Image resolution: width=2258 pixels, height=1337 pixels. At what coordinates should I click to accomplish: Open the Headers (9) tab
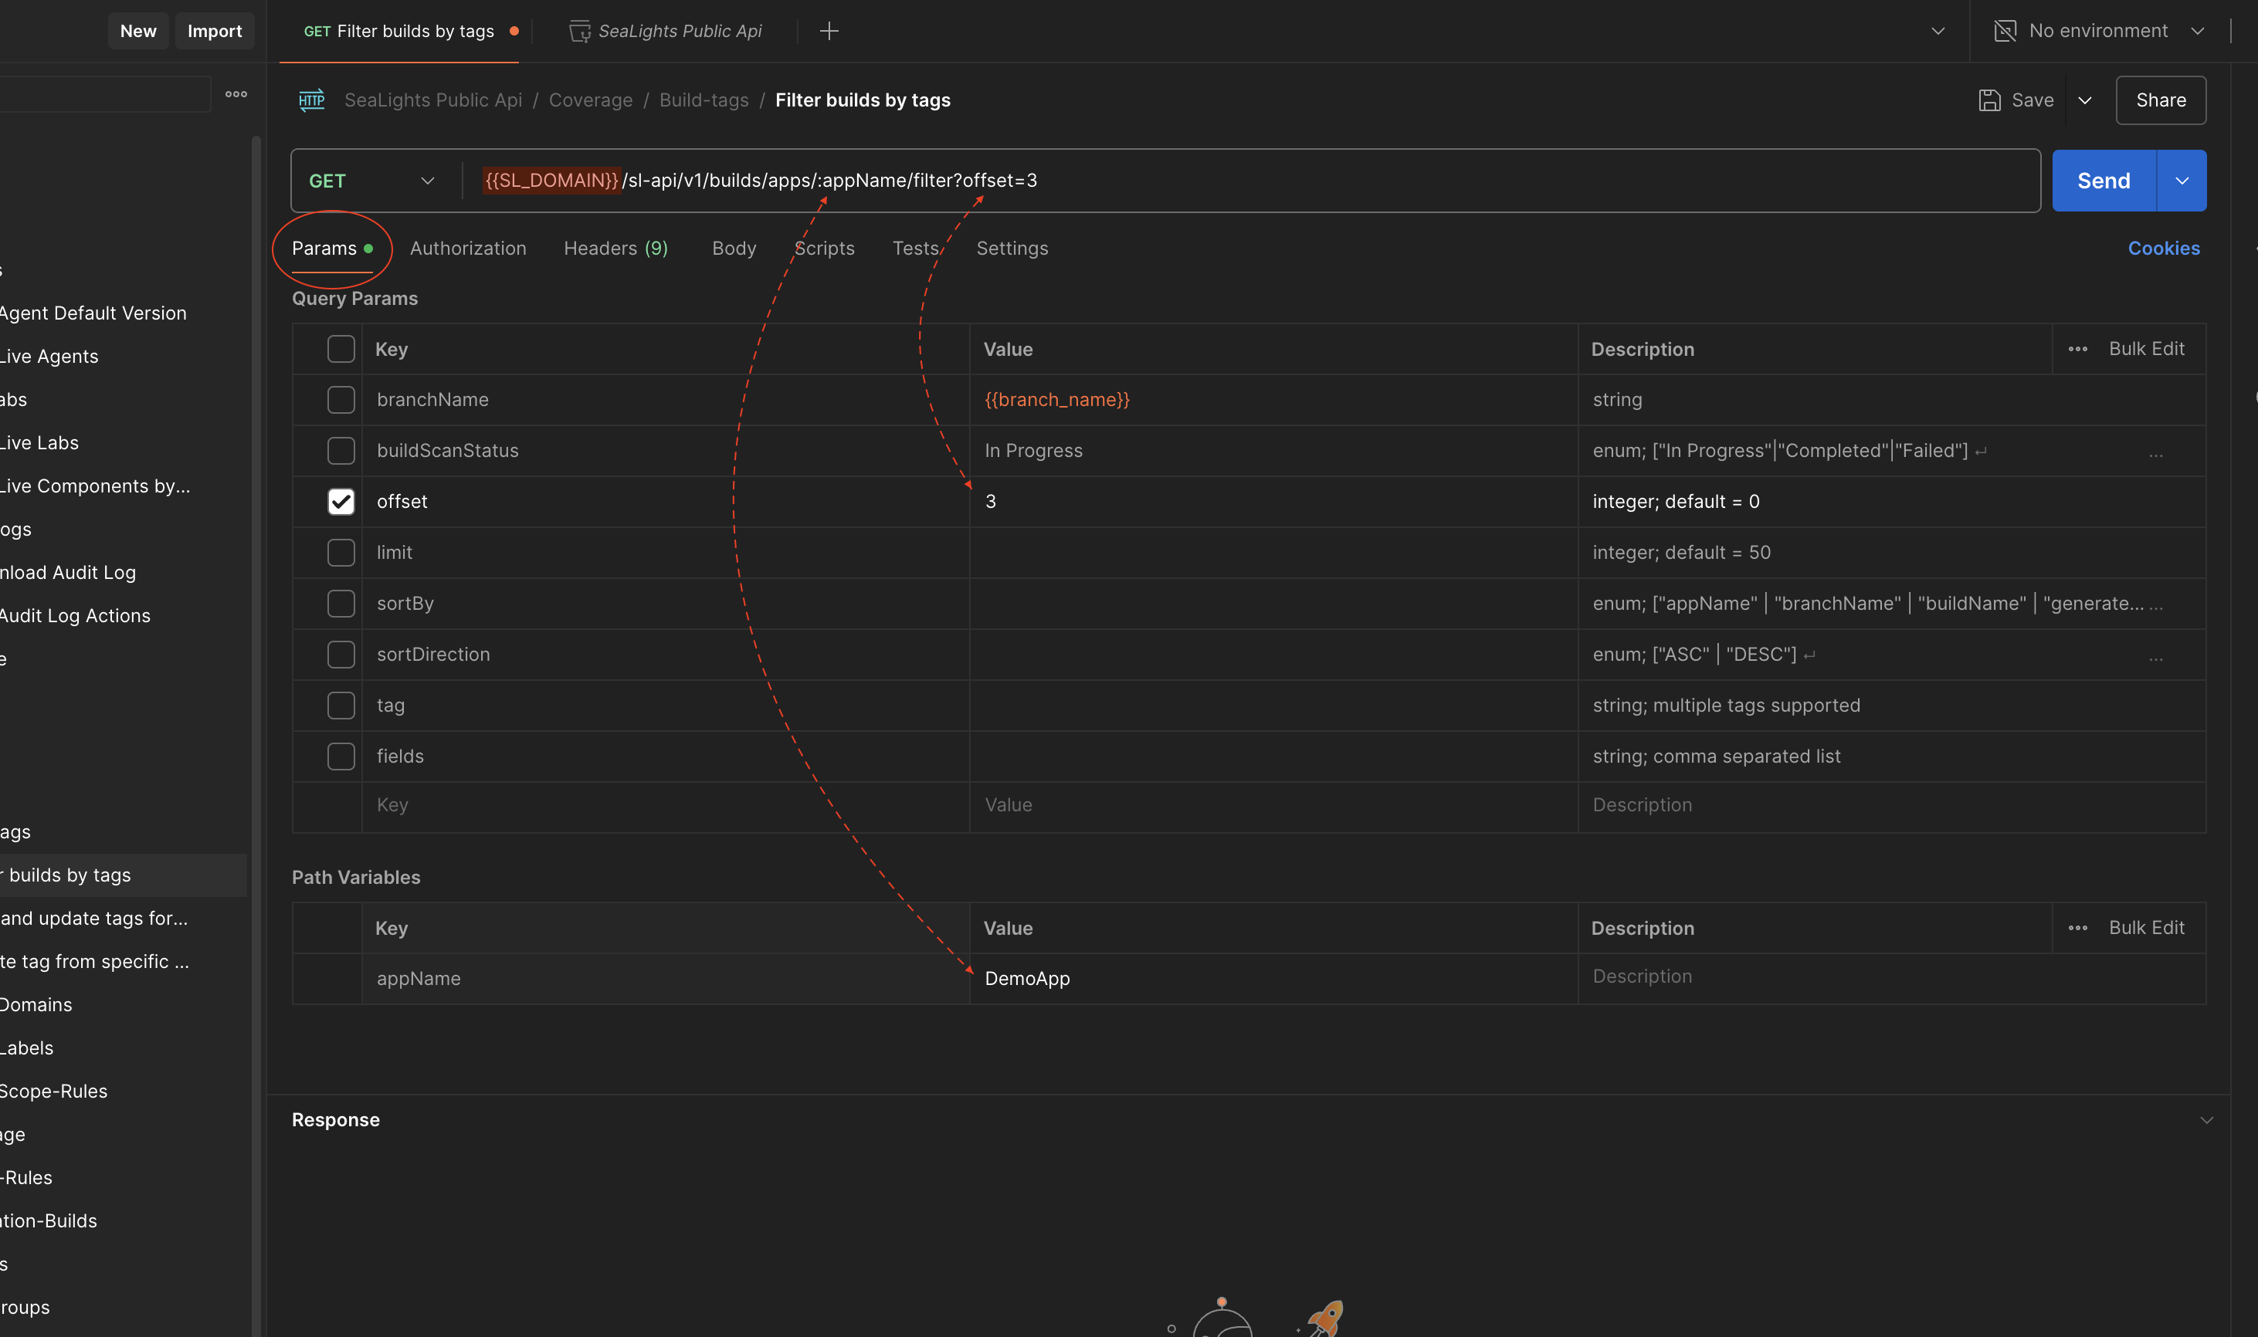615,249
